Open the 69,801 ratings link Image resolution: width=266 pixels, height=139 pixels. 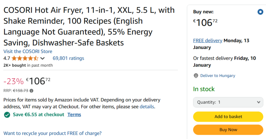click(x=68, y=58)
